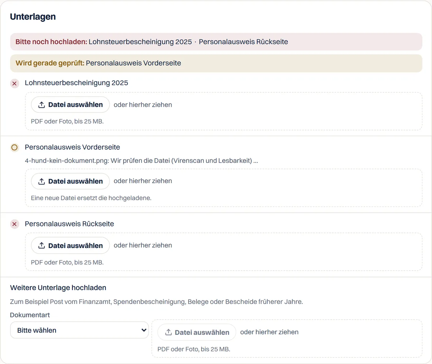Click 'oder hierher ziehen' in the Weitere Unterlage drop zone
Image resolution: width=432 pixels, height=364 pixels.
point(269,332)
